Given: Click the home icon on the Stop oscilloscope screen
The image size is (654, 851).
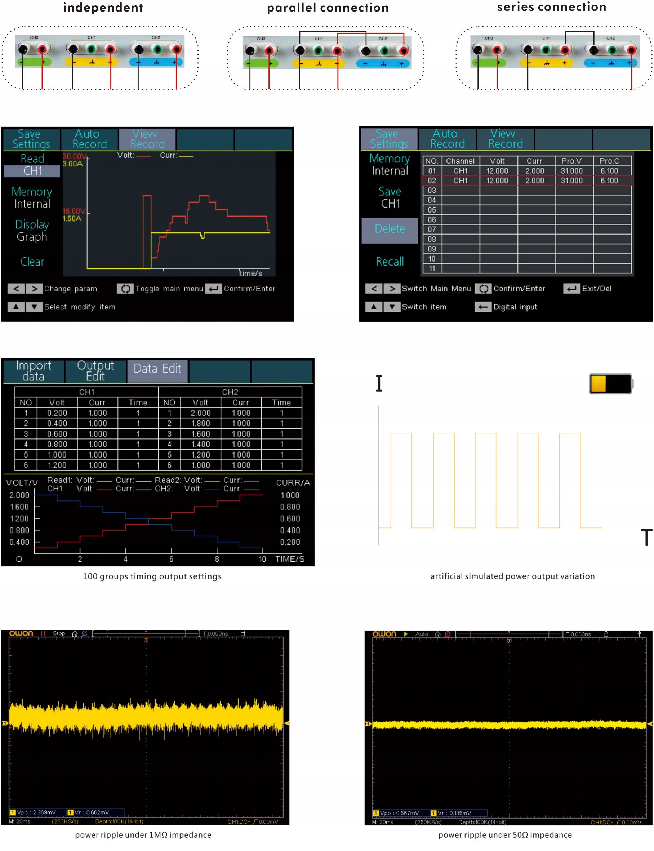Looking at the screenshot, I should 75,634.
